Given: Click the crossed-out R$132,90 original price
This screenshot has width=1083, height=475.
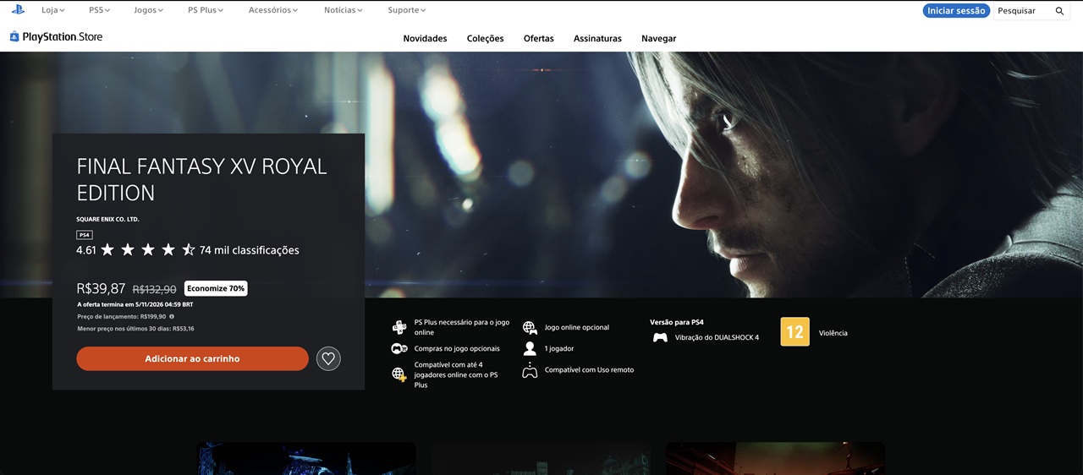Looking at the screenshot, I should [x=154, y=289].
